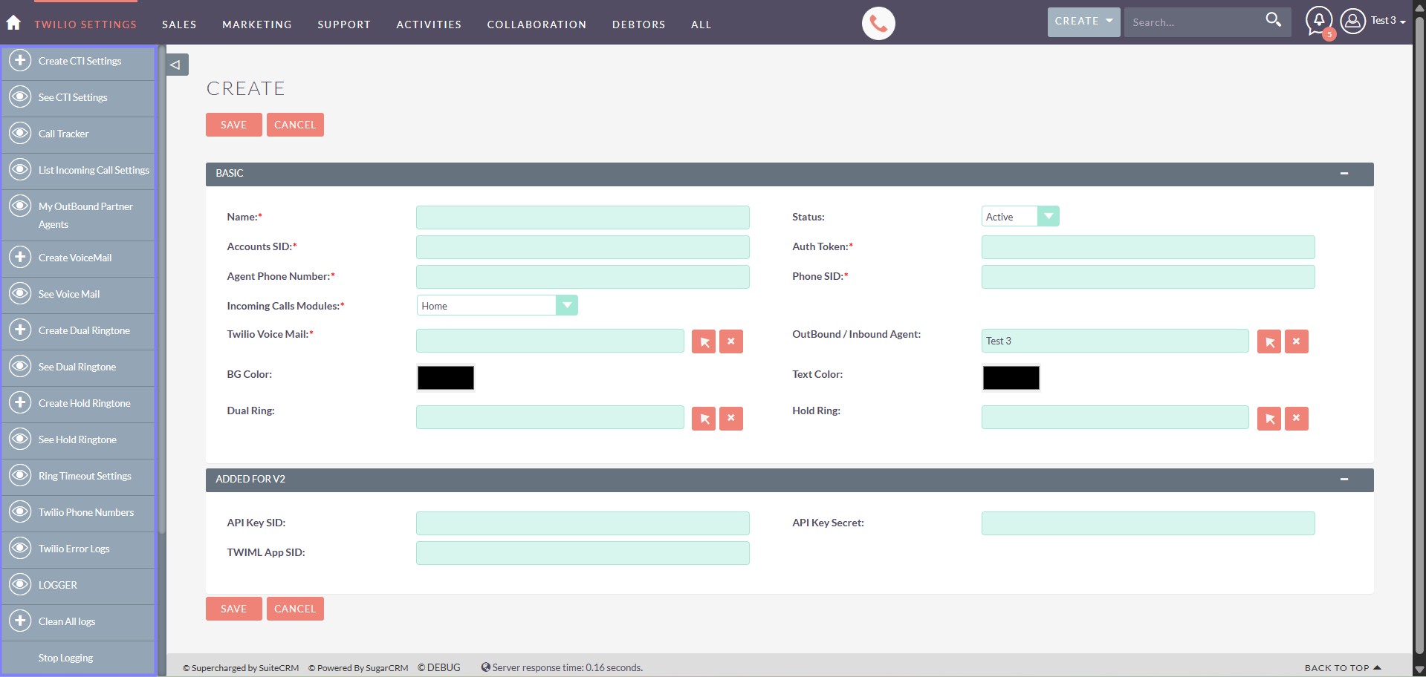
Task: Open the Marketing menu
Action: [x=256, y=24]
